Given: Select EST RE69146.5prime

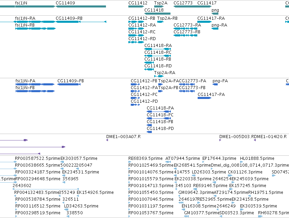Looking at the screenshot, I should tap(195, 189).
